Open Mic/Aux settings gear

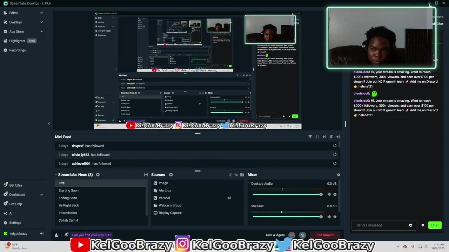[x=335, y=217]
